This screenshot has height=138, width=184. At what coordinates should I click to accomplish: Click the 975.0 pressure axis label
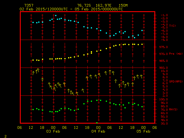point(164,47)
